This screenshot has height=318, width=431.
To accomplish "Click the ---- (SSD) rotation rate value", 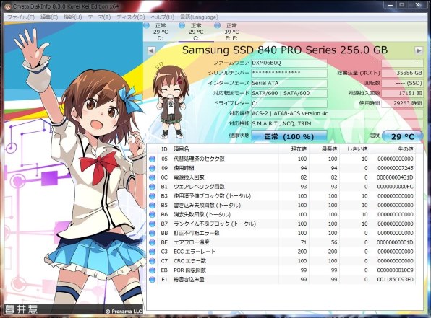I will coord(402,83).
